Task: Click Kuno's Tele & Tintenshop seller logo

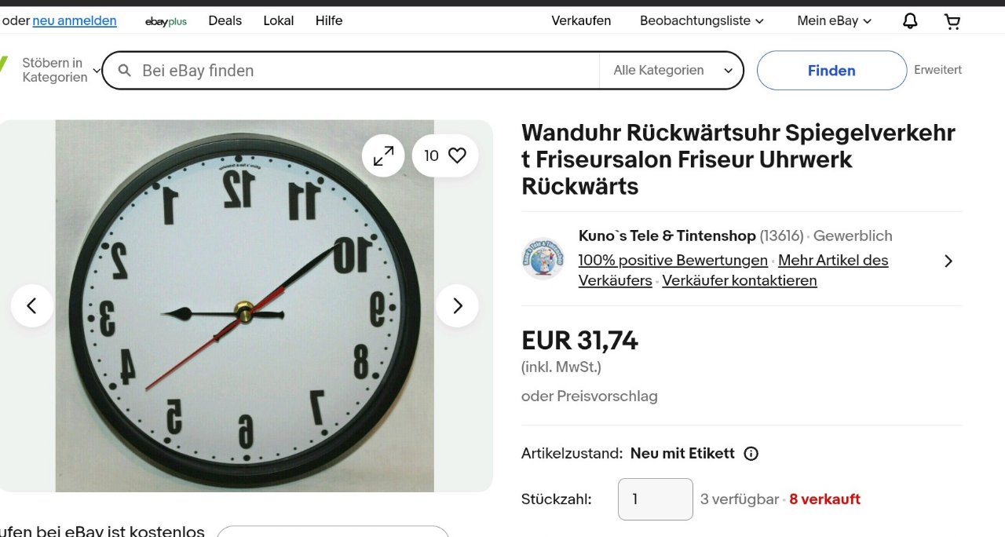Action: click(543, 258)
